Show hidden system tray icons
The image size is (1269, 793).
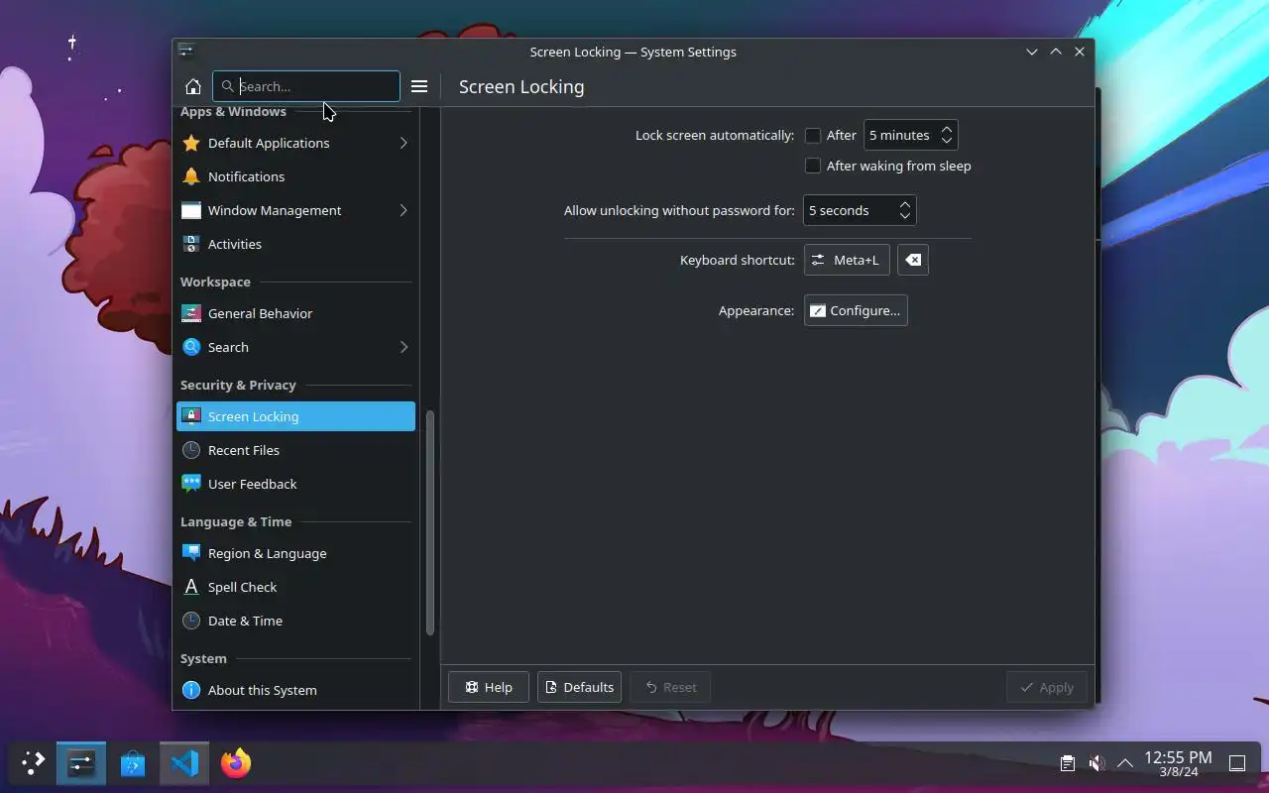(x=1125, y=763)
